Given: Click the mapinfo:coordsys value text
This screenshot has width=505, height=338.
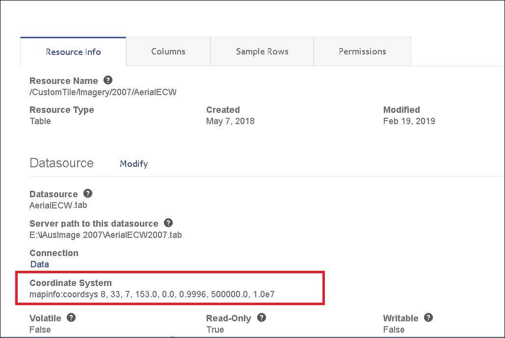Looking at the screenshot, I should pyautogui.click(x=152, y=294).
